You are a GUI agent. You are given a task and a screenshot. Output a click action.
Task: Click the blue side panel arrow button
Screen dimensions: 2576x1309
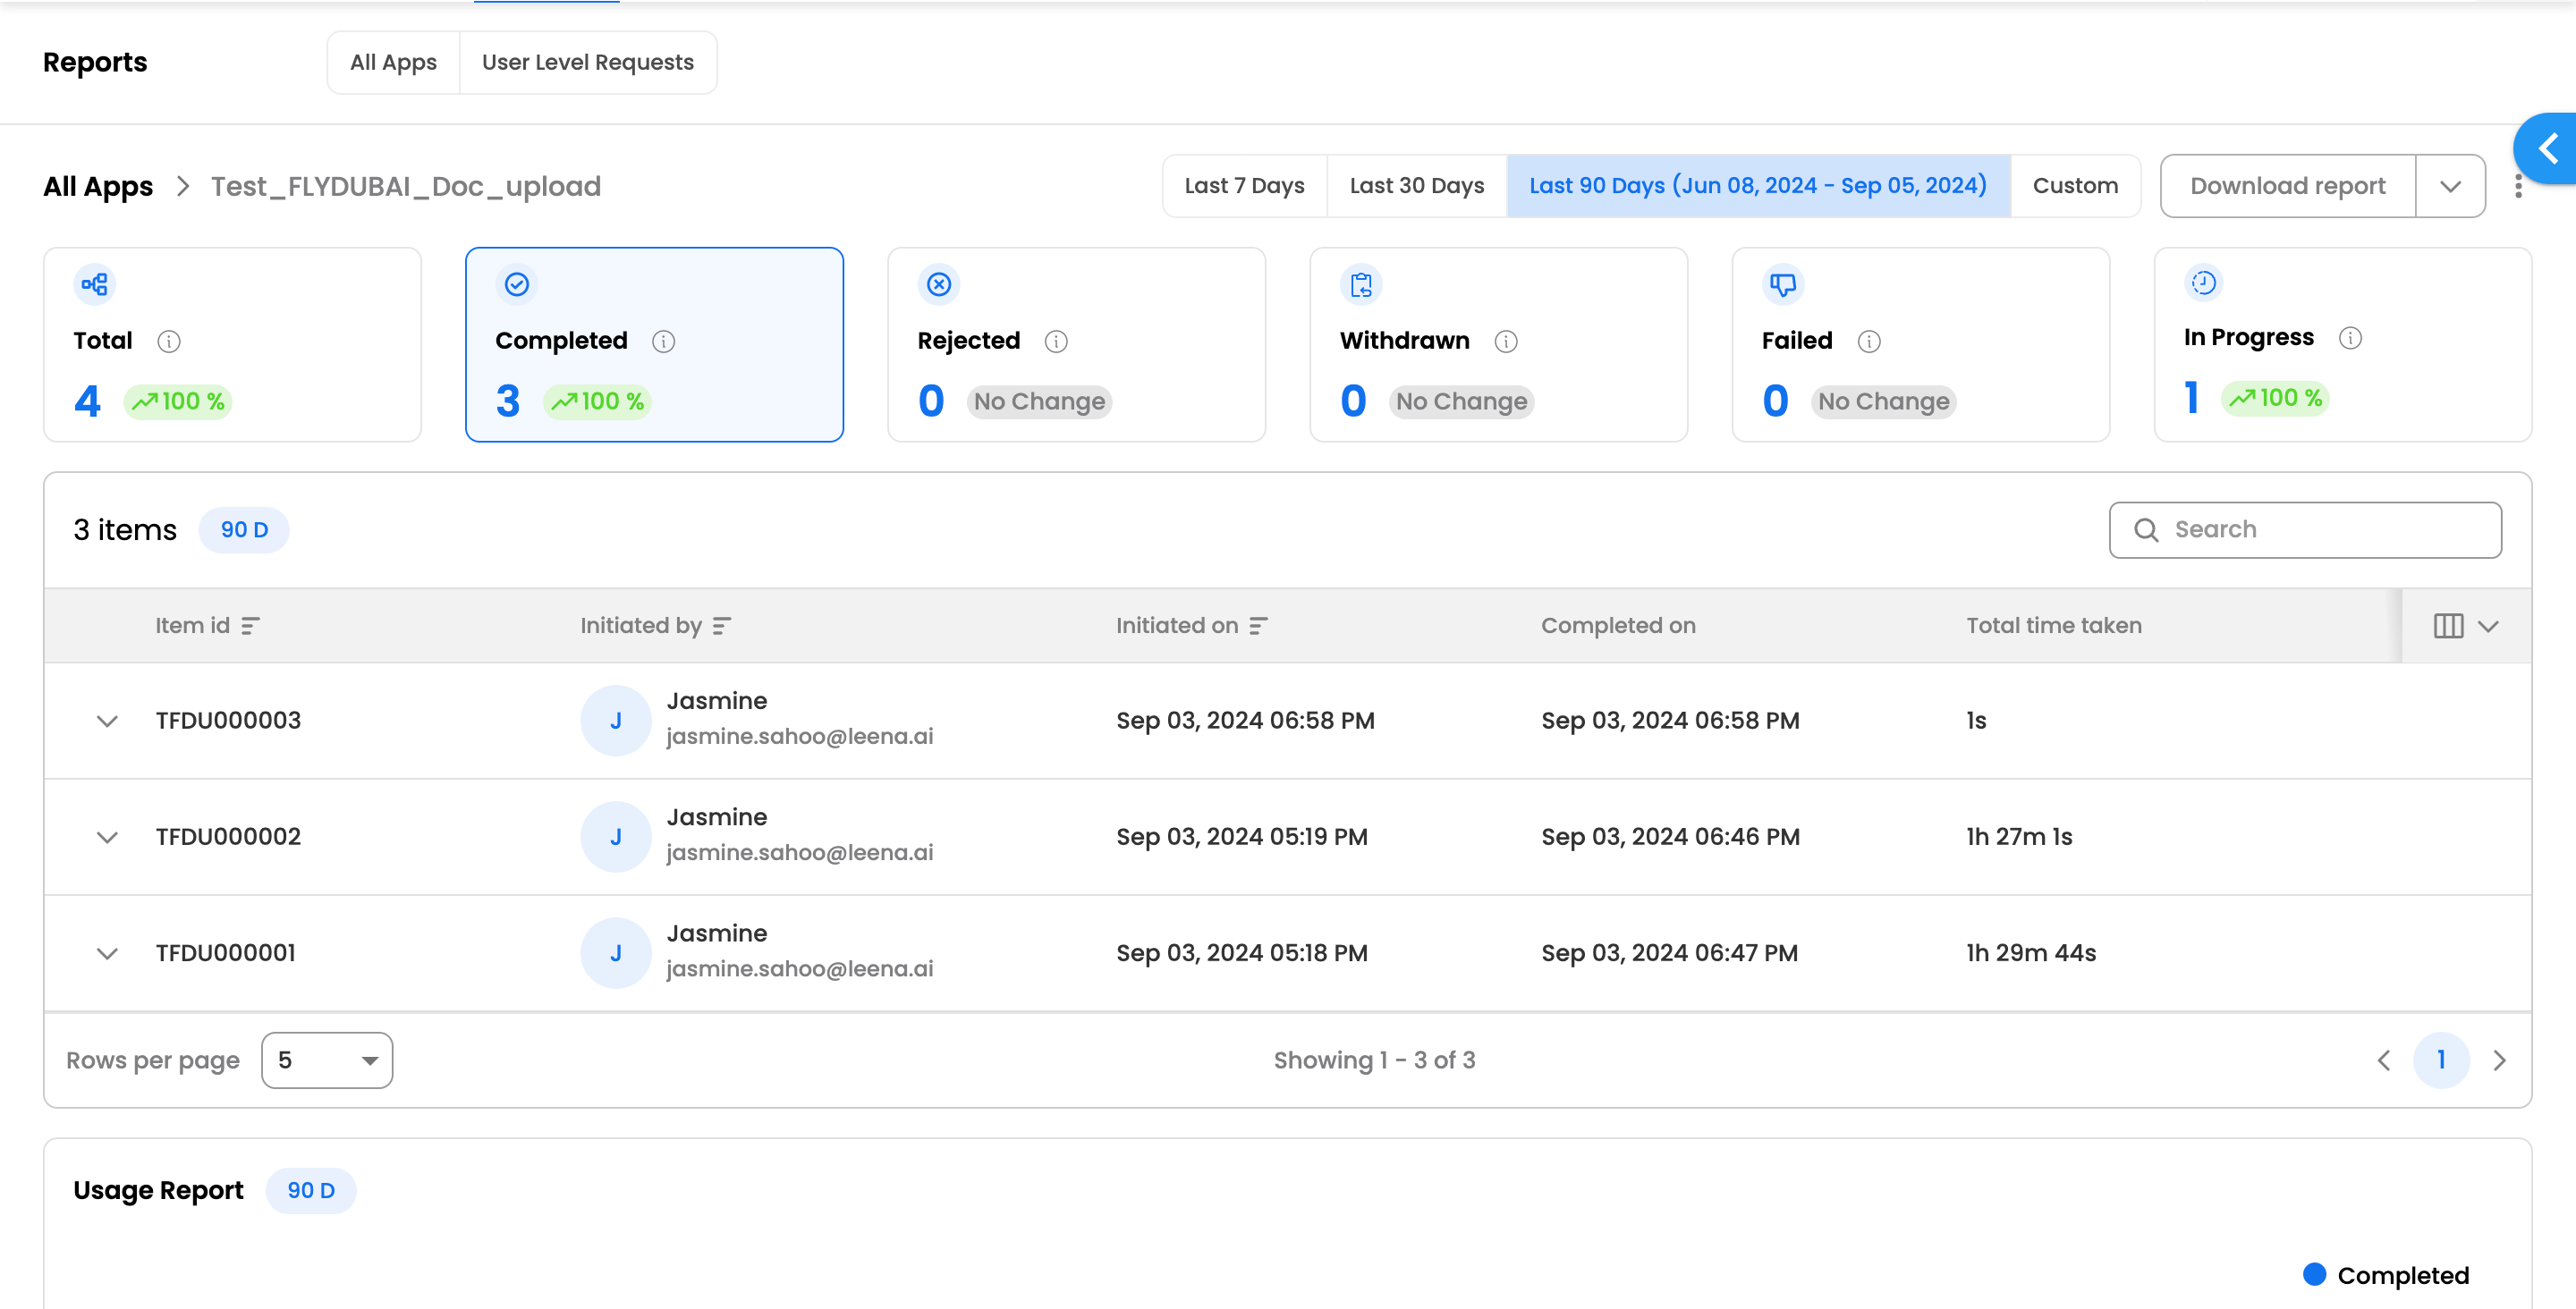[x=2548, y=149]
